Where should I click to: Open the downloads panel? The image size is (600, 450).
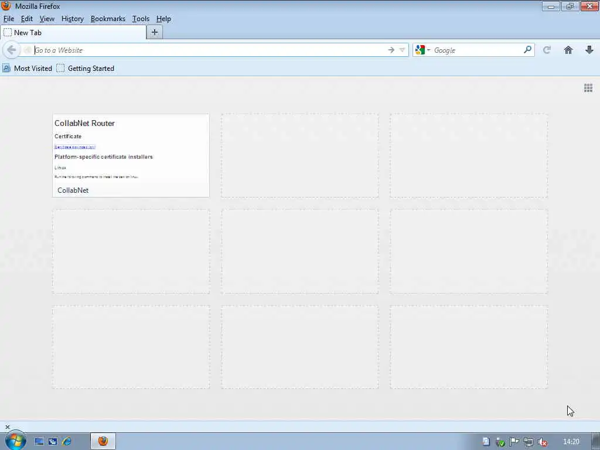589,50
